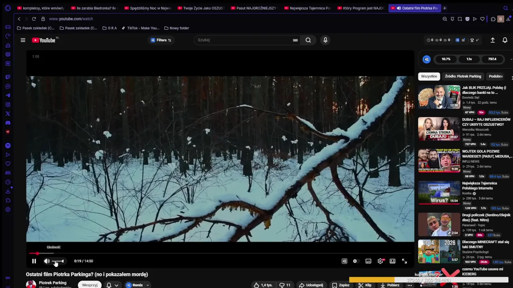The width and height of the screenshot is (513, 288).
Task: Open the Opera sidebar settings gear
Action: [8, 210]
